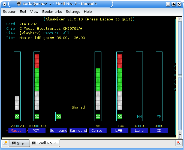Screen dimensions: 184x150
Task: Open the Edit menu
Action: [23, 12]
